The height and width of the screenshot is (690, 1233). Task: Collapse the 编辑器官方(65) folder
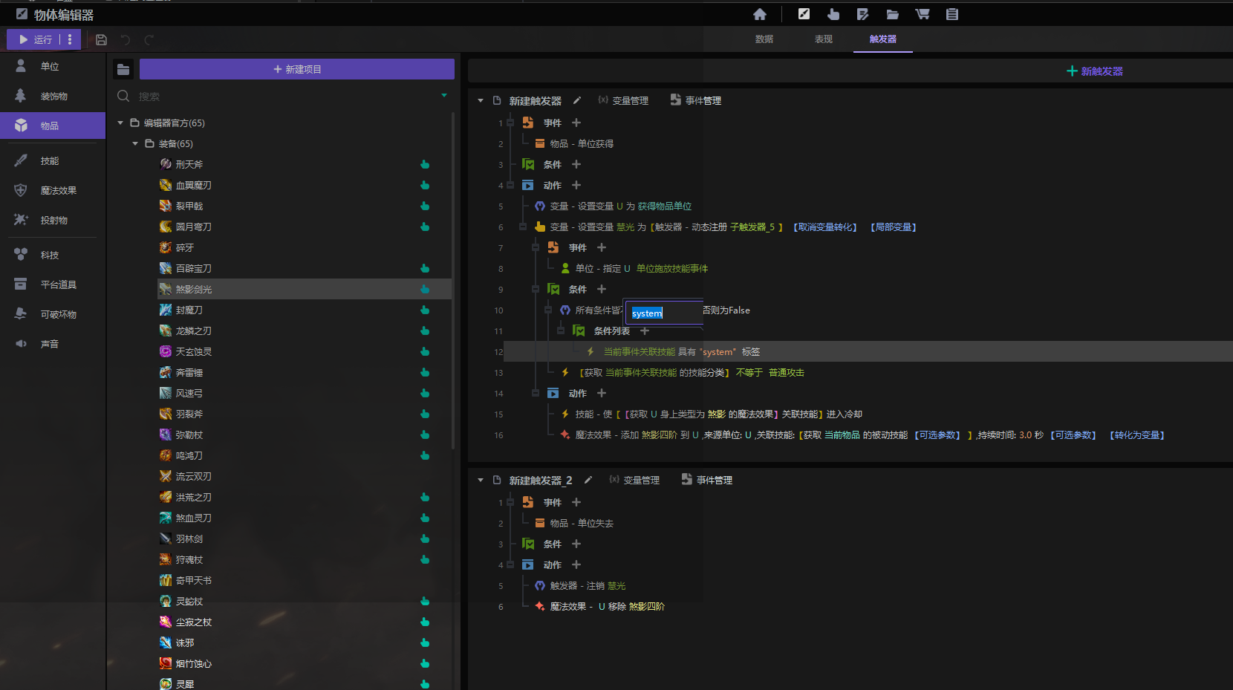click(120, 123)
